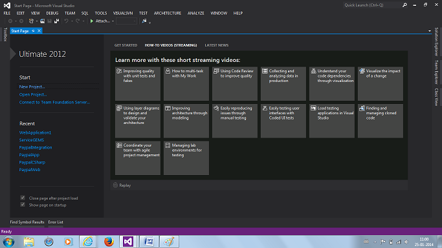Open Using Code Review video tile
The width and height of the screenshot is (442, 248).
(x=235, y=83)
